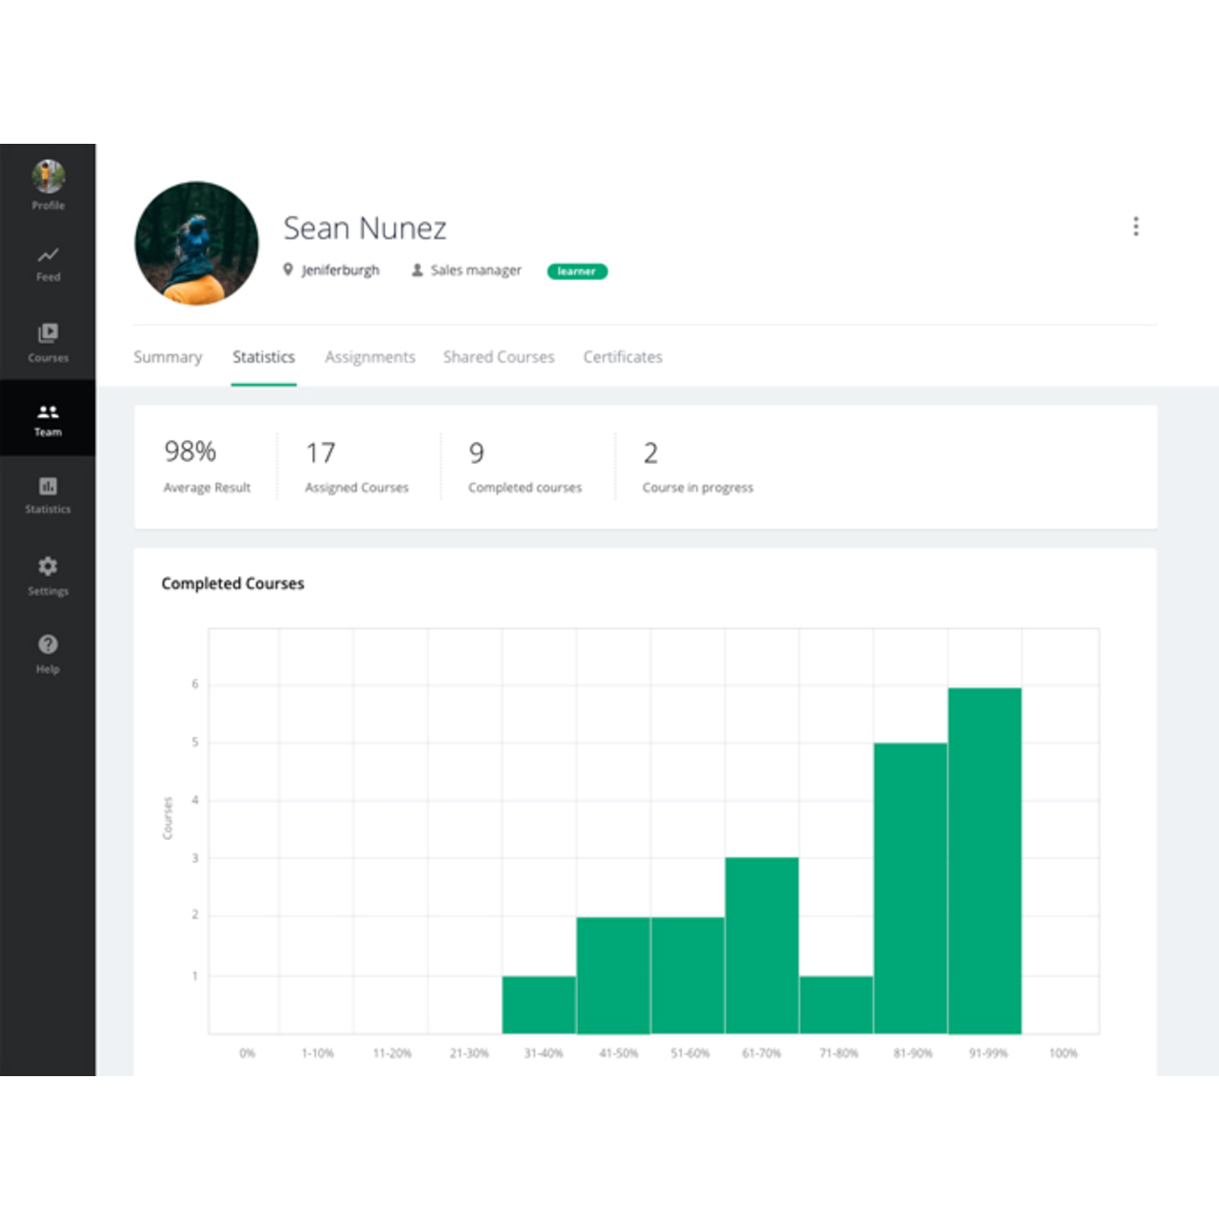Click the location pin icon near Jeniferburgh
The height and width of the screenshot is (1219, 1219).
289,270
